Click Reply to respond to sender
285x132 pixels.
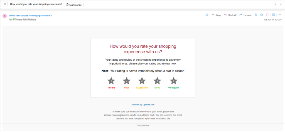pyautogui.click(x=217, y=15)
